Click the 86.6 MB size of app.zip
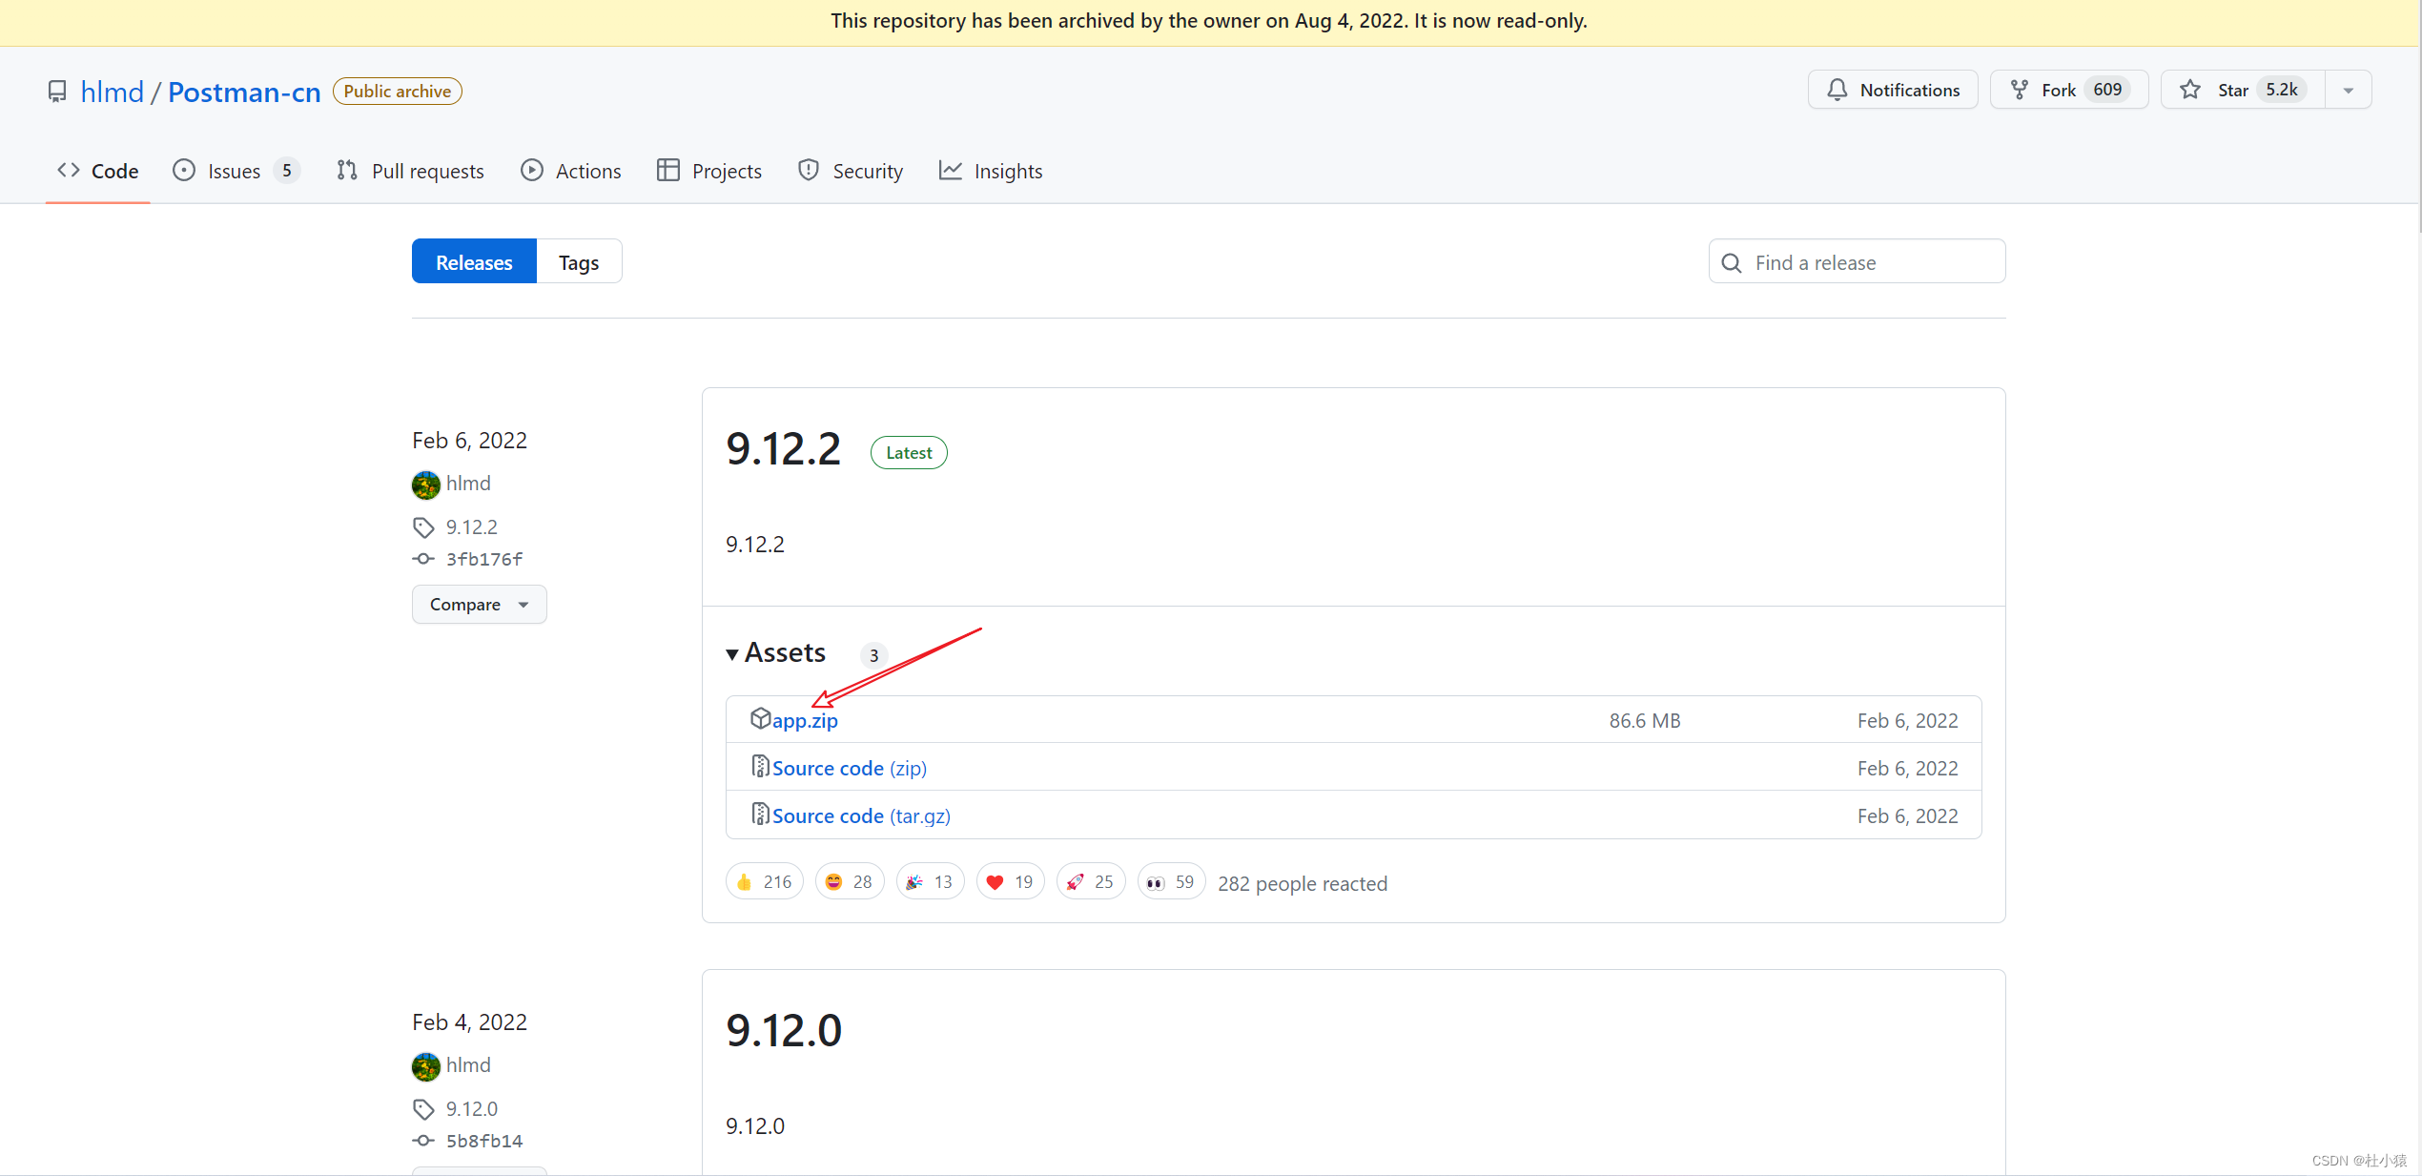Viewport: 2422px width, 1176px height. 1645,721
